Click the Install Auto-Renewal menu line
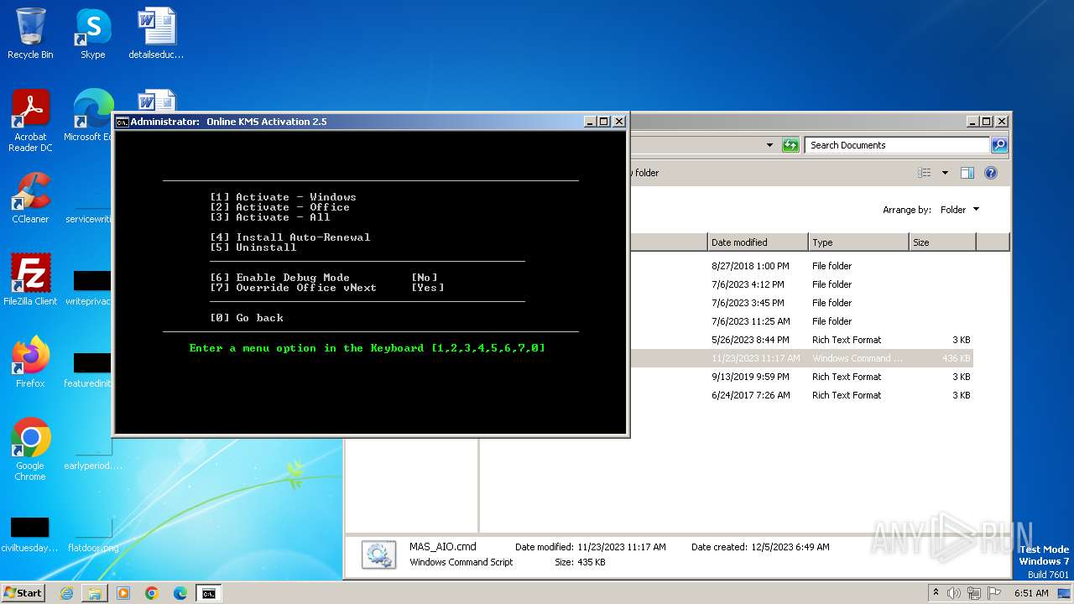Screen dimensions: 1074x604 click(x=289, y=237)
